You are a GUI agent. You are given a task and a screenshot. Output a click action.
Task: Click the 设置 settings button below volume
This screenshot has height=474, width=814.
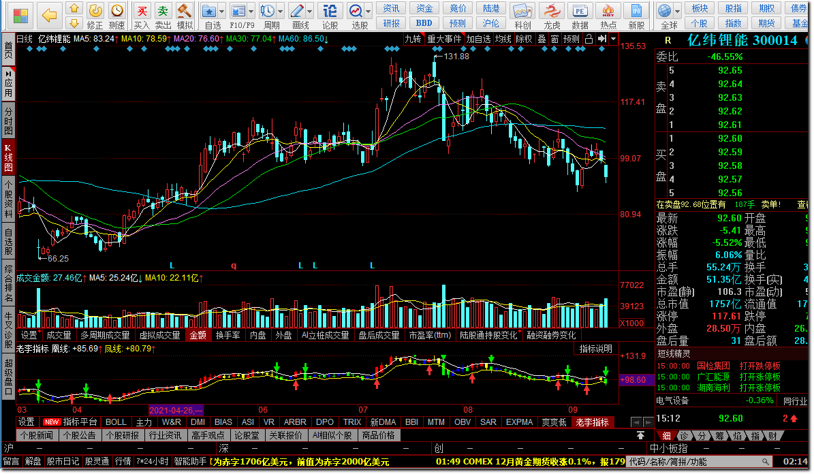pyautogui.click(x=29, y=335)
